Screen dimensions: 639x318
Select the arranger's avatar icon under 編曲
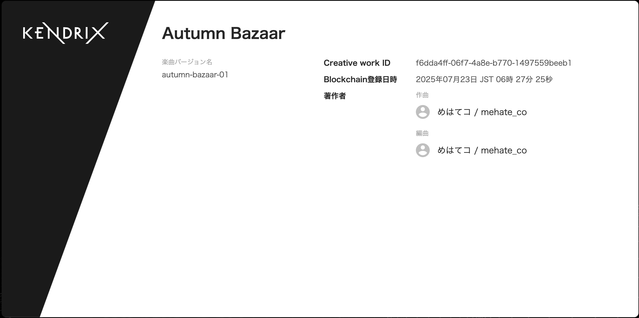tap(423, 150)
